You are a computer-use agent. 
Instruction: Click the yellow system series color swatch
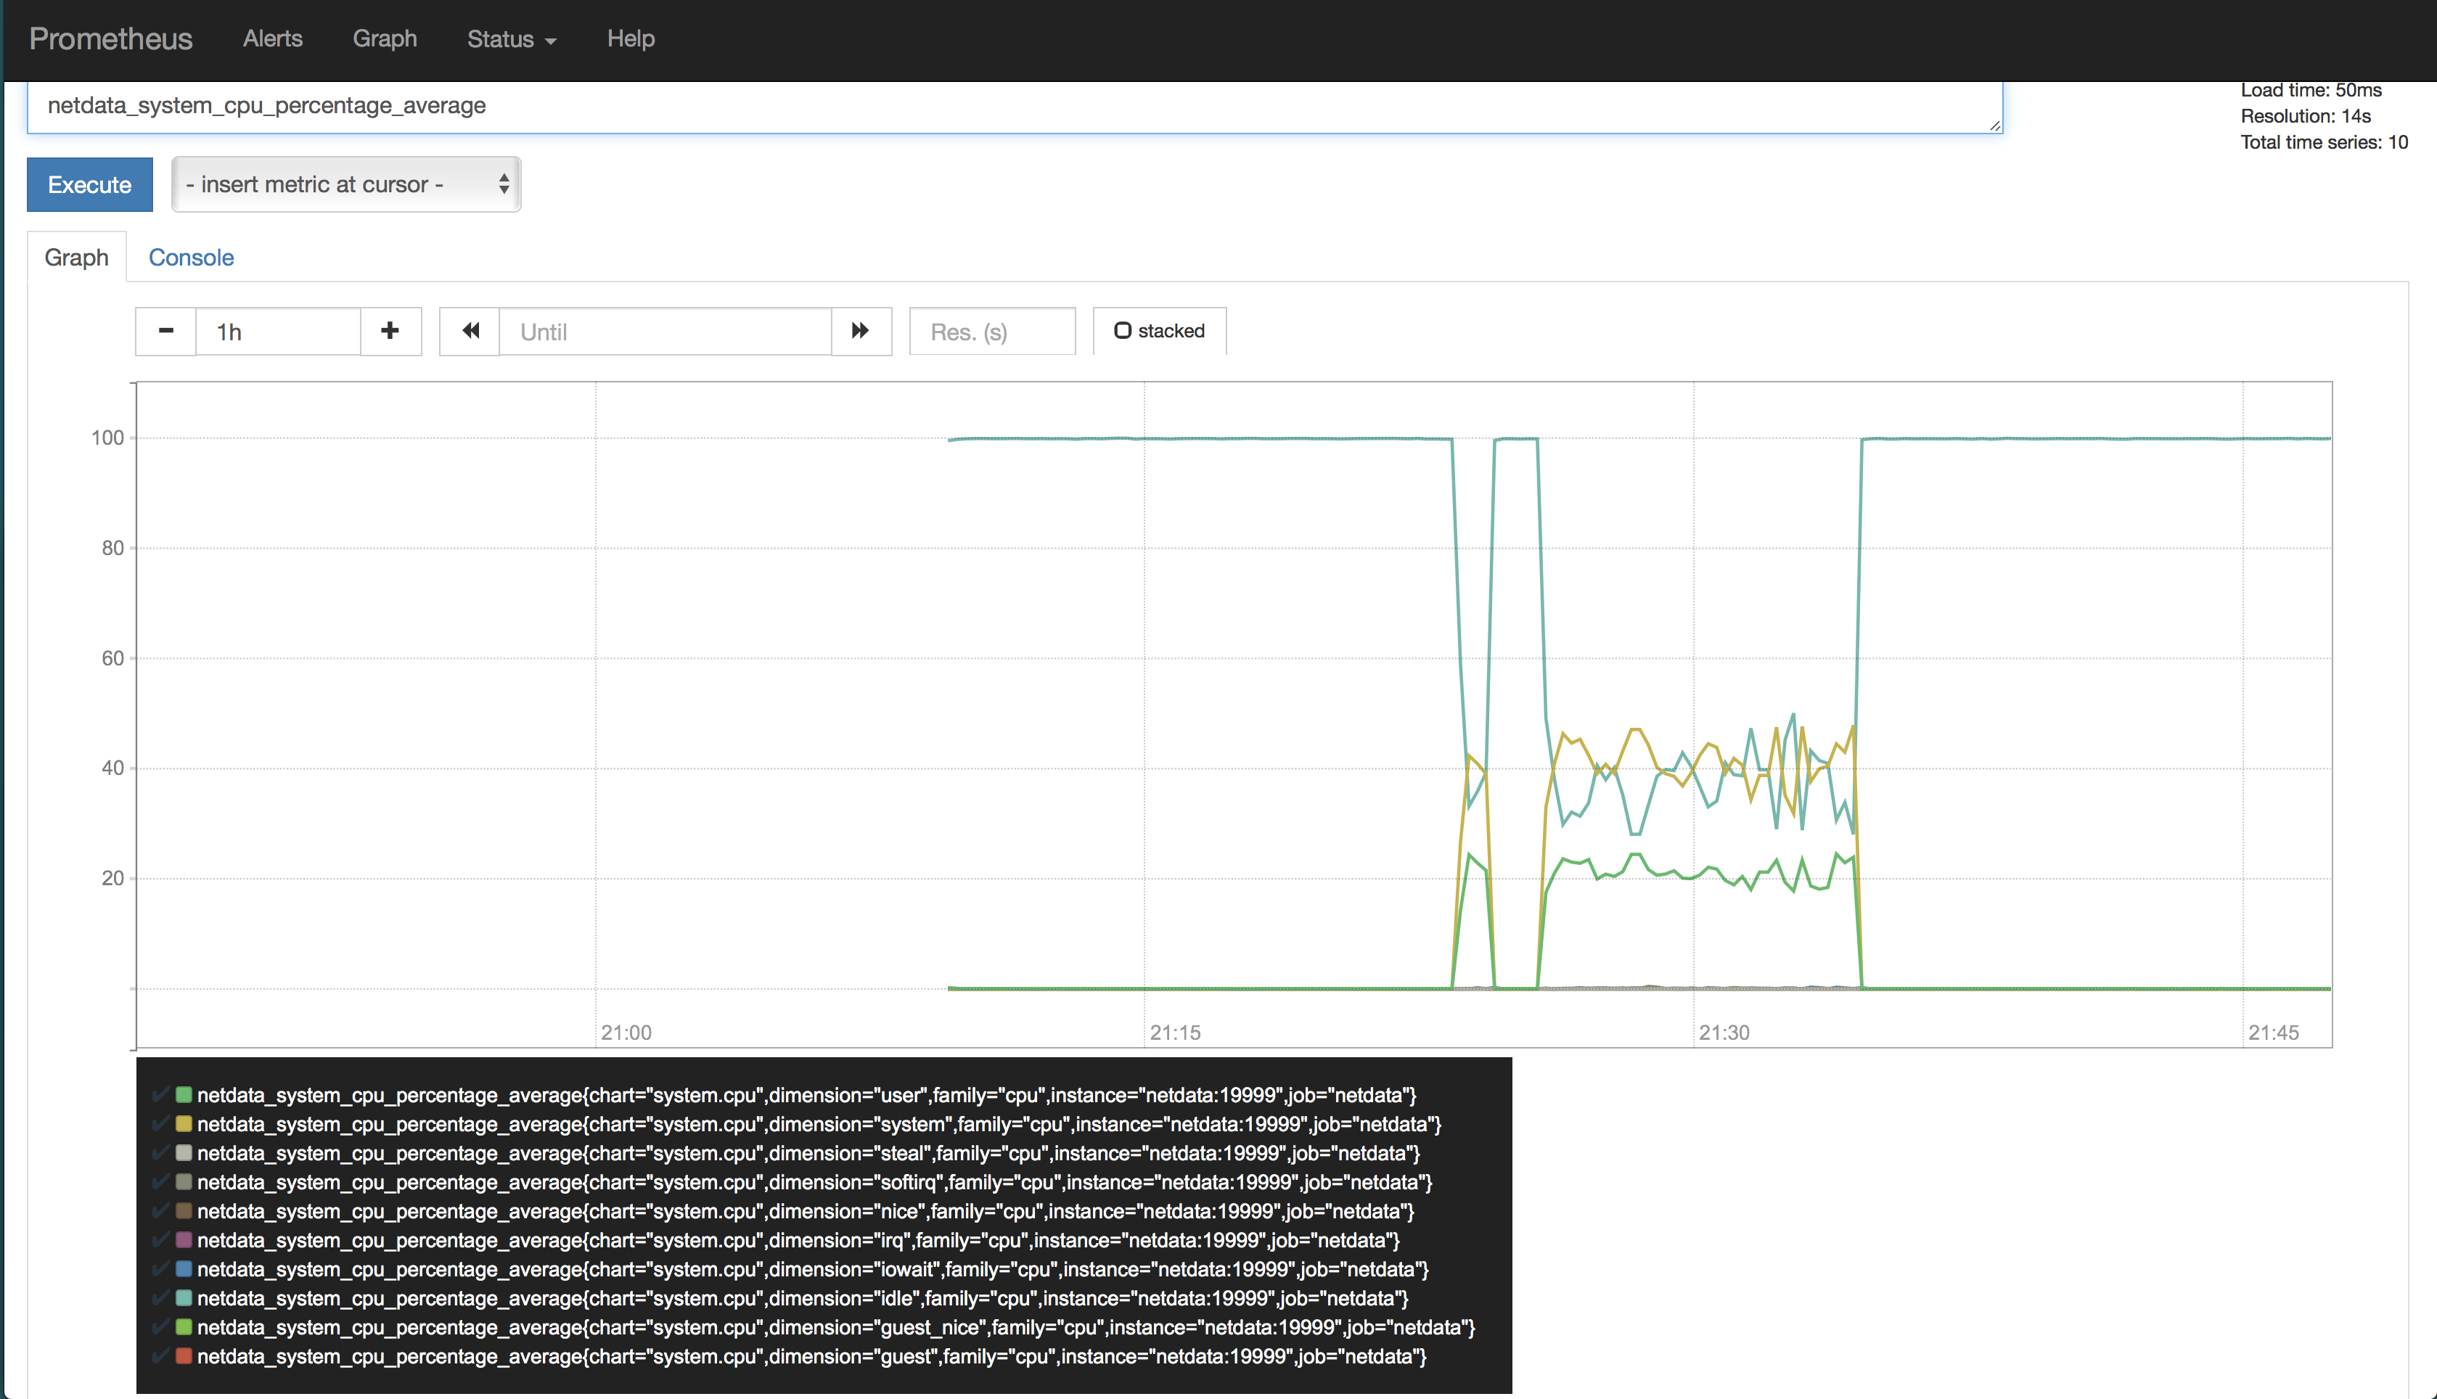[x=184, y=1123]
